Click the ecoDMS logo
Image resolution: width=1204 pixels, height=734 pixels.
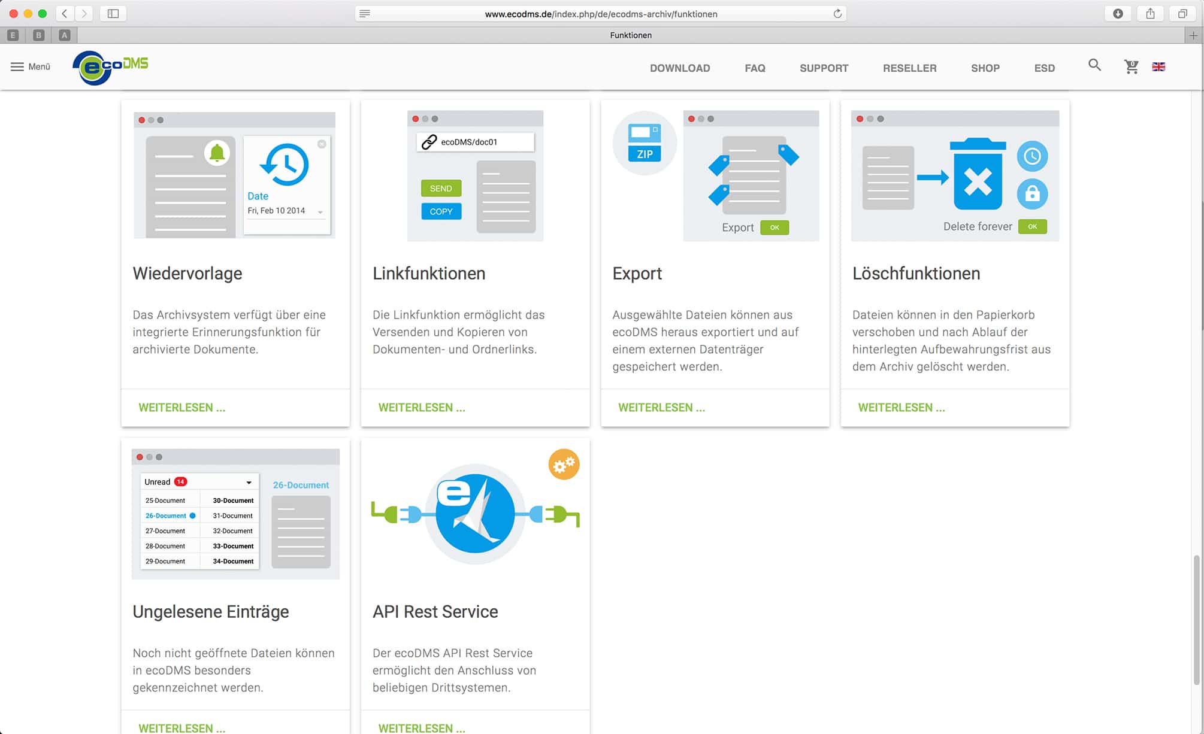[110, 68]
